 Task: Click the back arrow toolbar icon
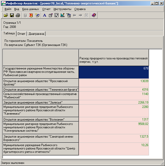[x=74, y=15]
